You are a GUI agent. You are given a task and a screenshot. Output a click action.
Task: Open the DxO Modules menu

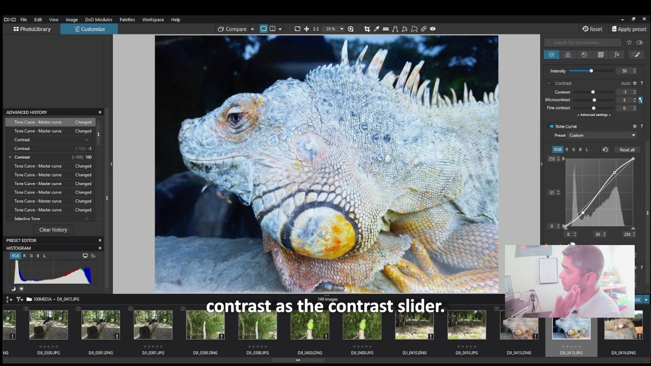pos(98,20)
